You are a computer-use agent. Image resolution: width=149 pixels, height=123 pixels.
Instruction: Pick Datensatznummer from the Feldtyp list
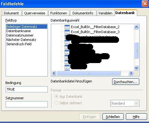click(27, 35)
